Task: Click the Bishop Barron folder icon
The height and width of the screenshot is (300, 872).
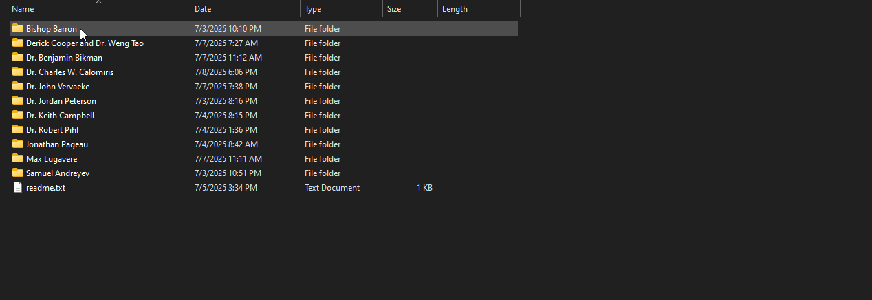Action: pyautogui.click(x=18, y=29)
